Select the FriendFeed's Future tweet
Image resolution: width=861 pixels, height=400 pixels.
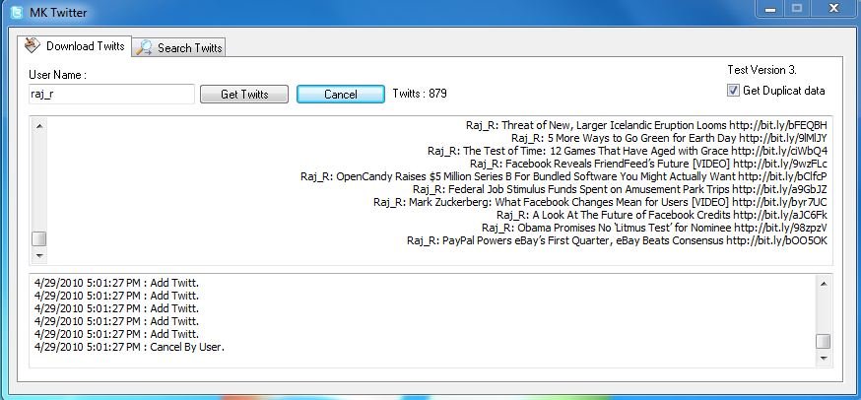648,164
